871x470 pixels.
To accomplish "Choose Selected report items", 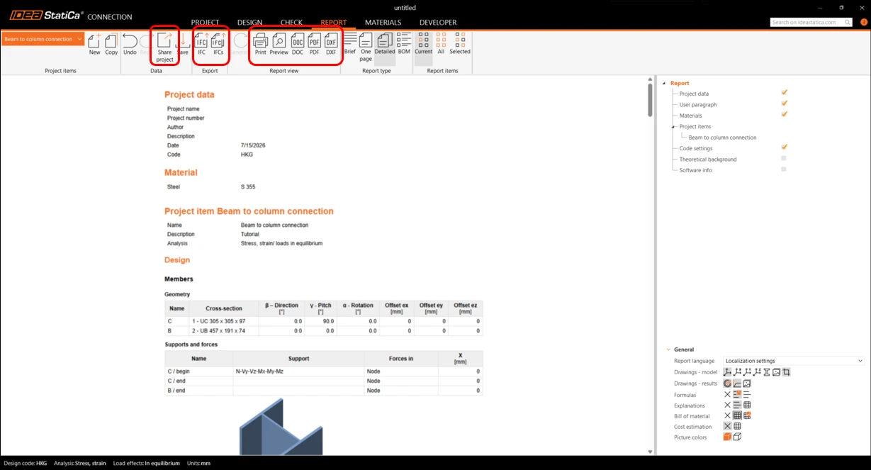I will pyautogui.click(x=460, y=43).
